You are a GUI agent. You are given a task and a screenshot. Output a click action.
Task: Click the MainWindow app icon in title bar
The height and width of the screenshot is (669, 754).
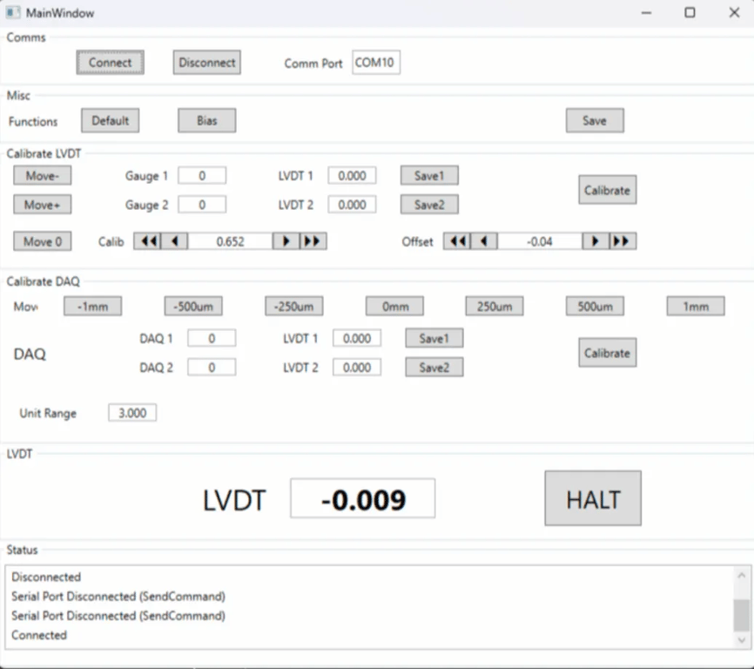point(12,12)
